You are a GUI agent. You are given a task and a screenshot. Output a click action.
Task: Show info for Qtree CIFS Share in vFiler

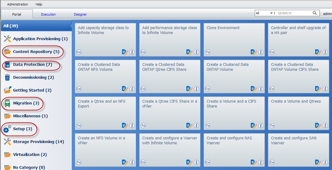pyautogui.click(x=197, y=126)
